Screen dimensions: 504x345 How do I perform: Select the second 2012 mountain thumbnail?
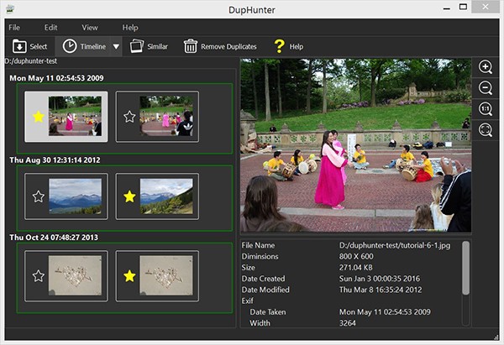166,196
